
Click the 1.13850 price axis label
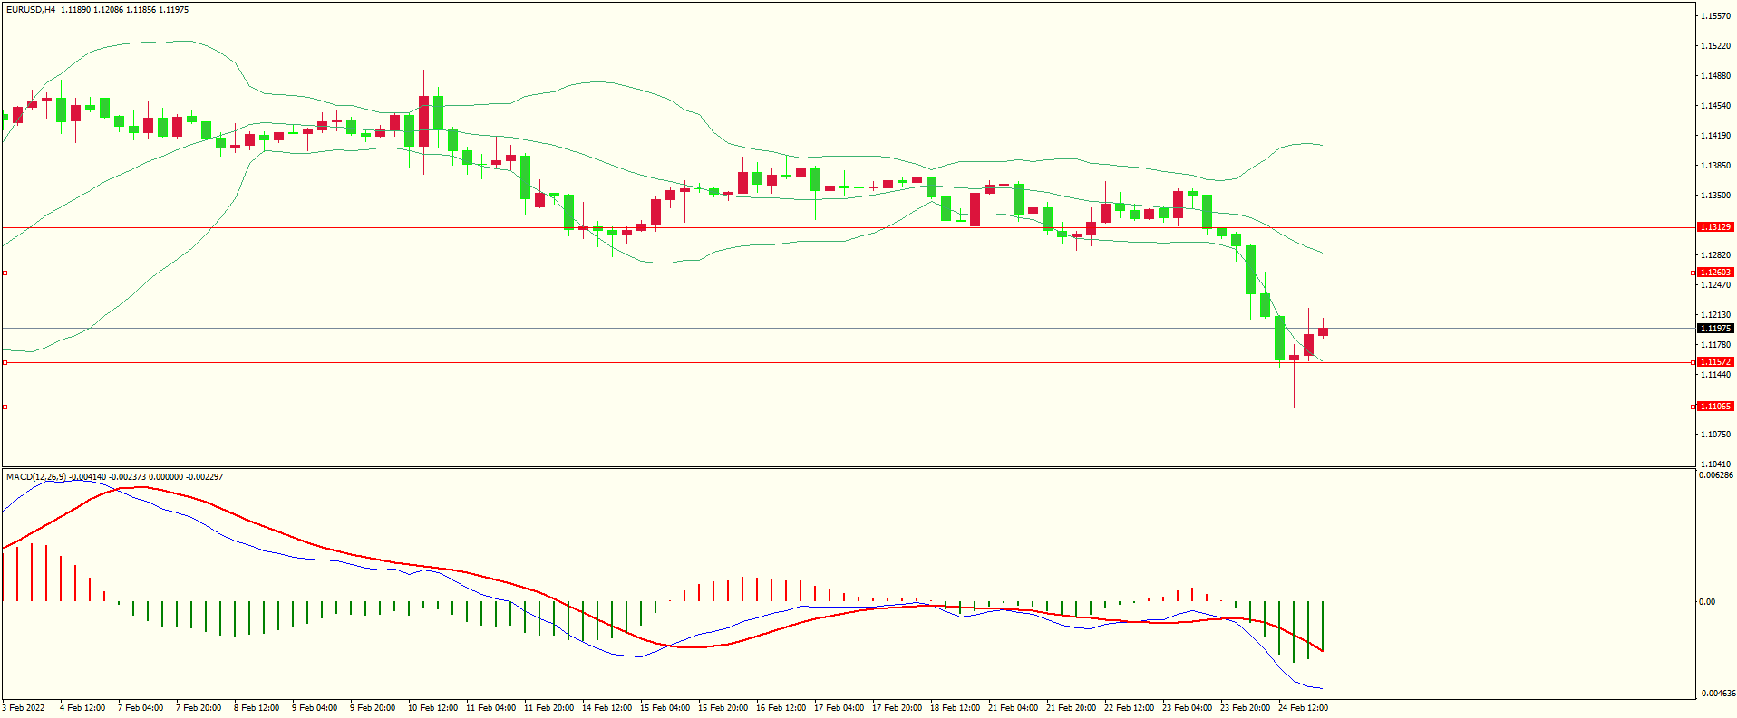tap(1716, 166)
